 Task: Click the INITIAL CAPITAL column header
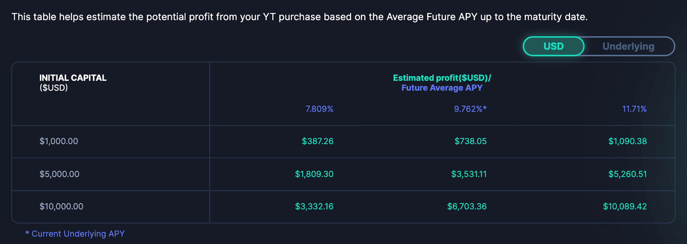tap(73, 83)
